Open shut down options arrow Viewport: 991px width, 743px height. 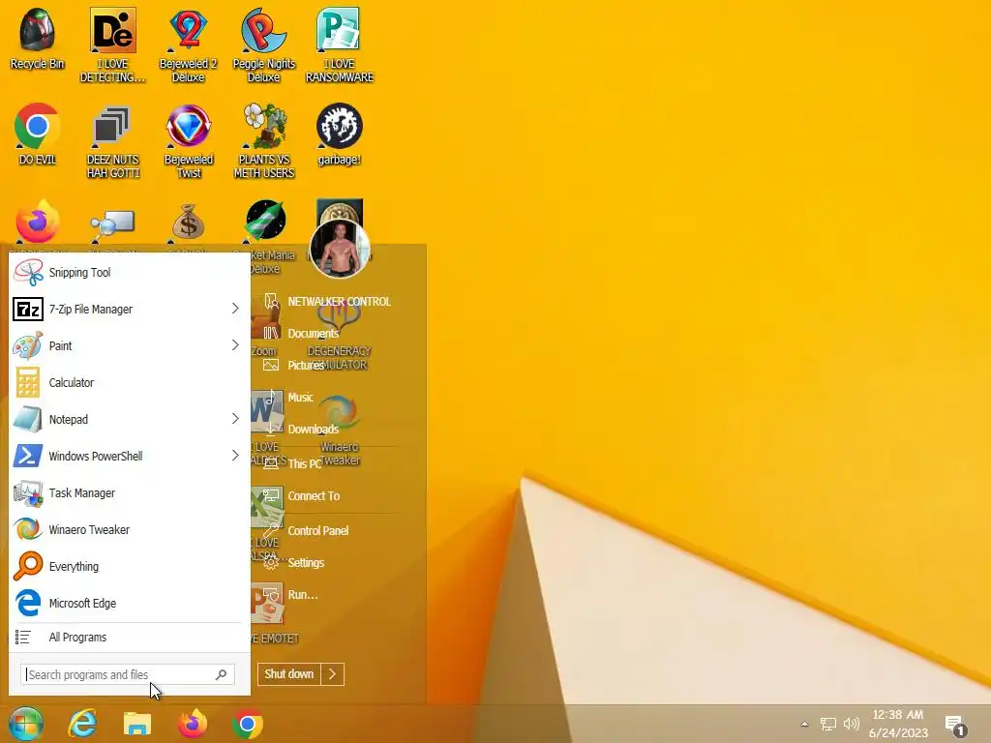(333, 673)
